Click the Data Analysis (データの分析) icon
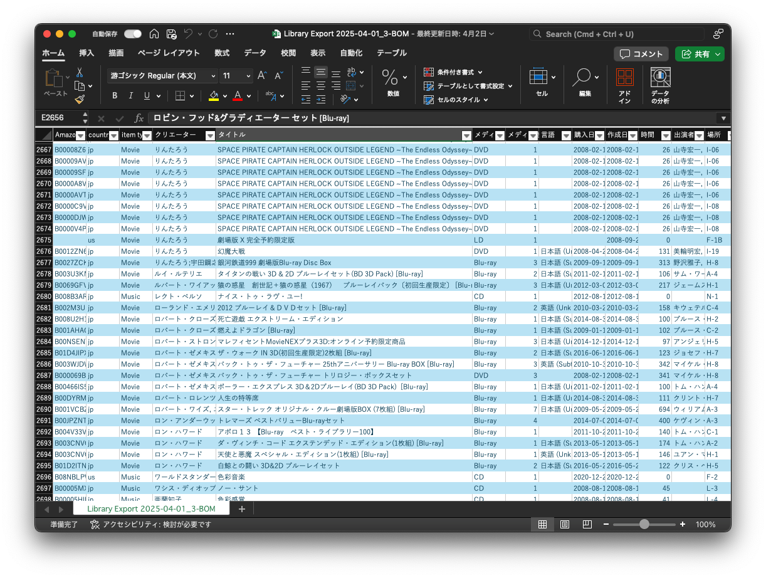The image size is (766, 578). point(660,86)
